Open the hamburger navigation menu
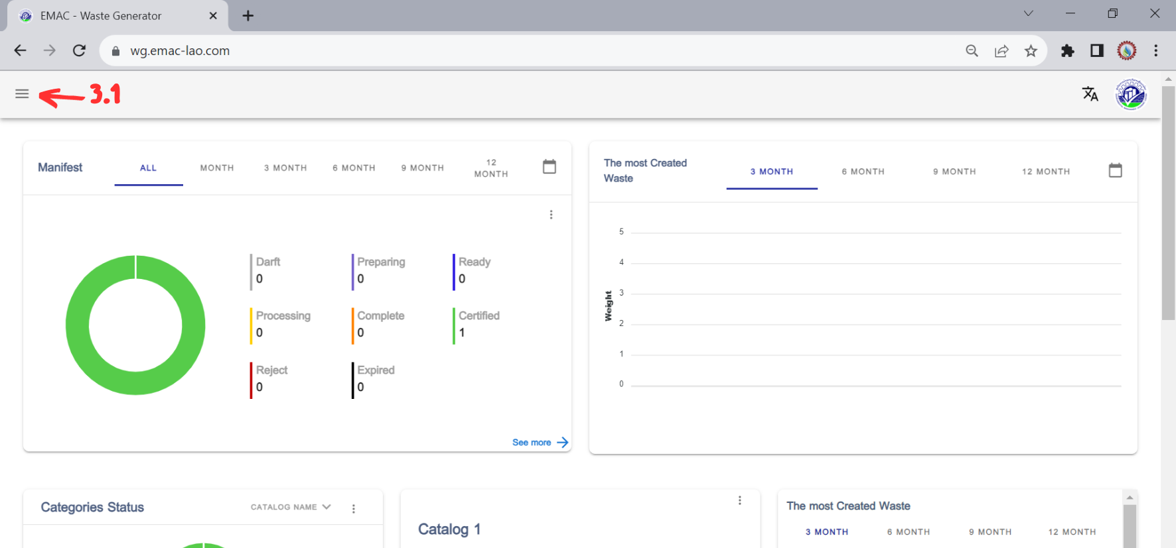This screenshot has height=548, width=1176. click(x=22, y=94)
